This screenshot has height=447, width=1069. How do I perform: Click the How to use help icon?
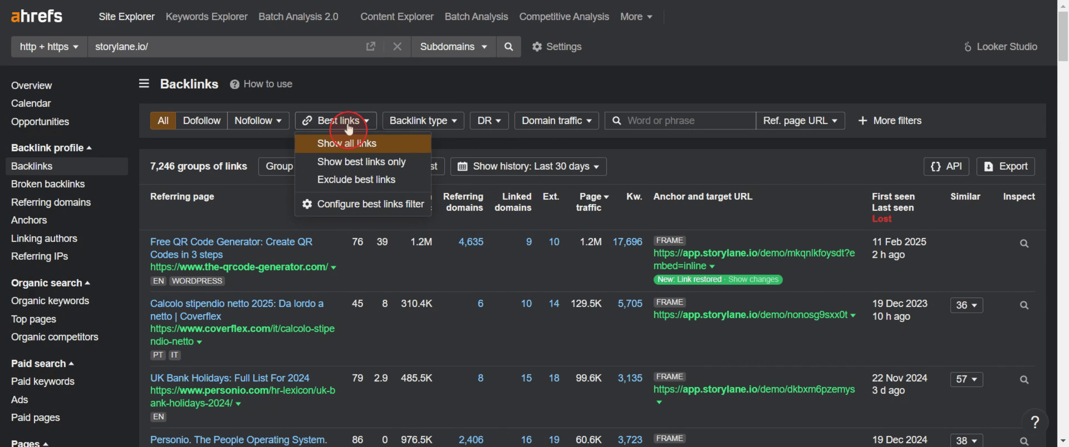(234, 84)
